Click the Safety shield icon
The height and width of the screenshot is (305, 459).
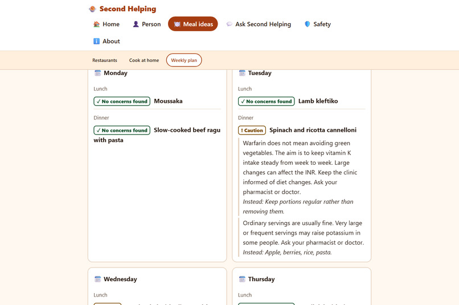pyautogui.click(x=308, y=24)
